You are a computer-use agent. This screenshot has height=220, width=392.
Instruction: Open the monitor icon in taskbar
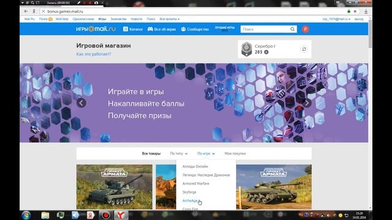click(60, 215)
